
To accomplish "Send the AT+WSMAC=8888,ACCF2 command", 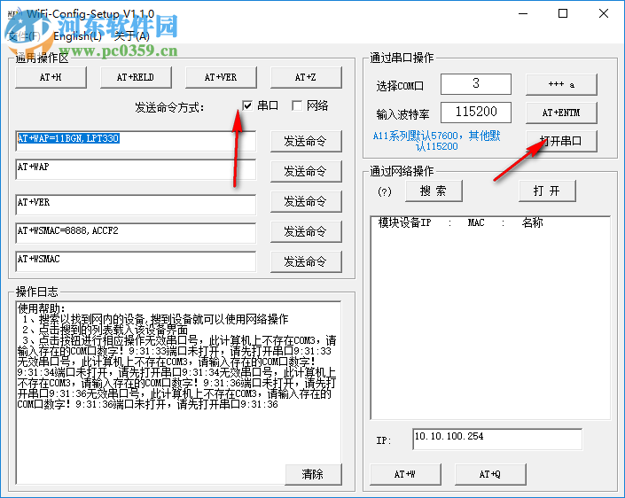I will [x=306, y=231].
